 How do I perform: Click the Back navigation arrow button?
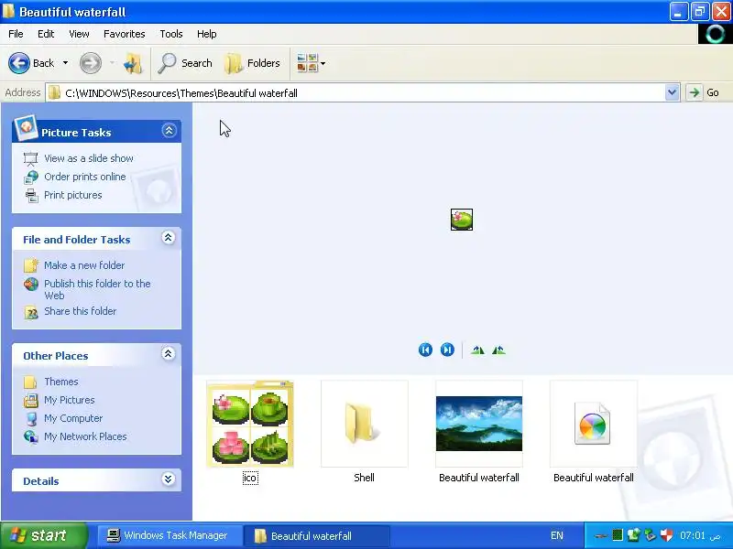point(19,63)
